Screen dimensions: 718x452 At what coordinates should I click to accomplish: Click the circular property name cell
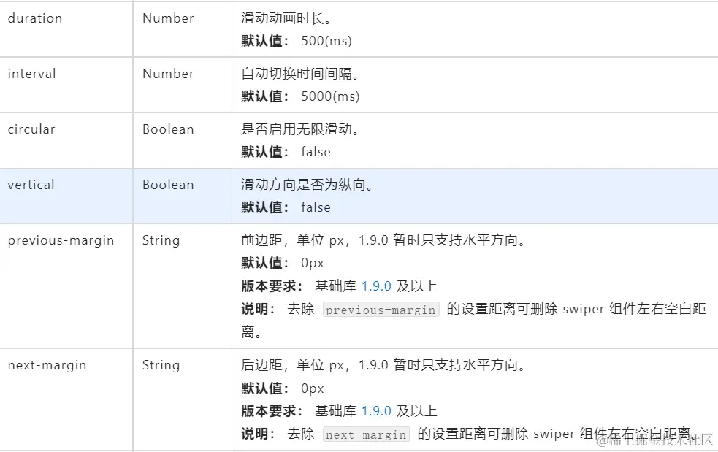[66, 140]
